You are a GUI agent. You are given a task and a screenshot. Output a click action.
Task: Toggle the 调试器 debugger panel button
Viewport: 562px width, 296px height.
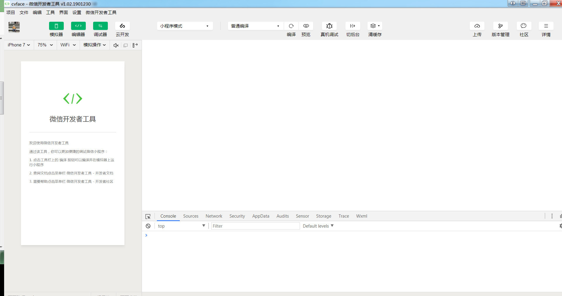[100, 26]
